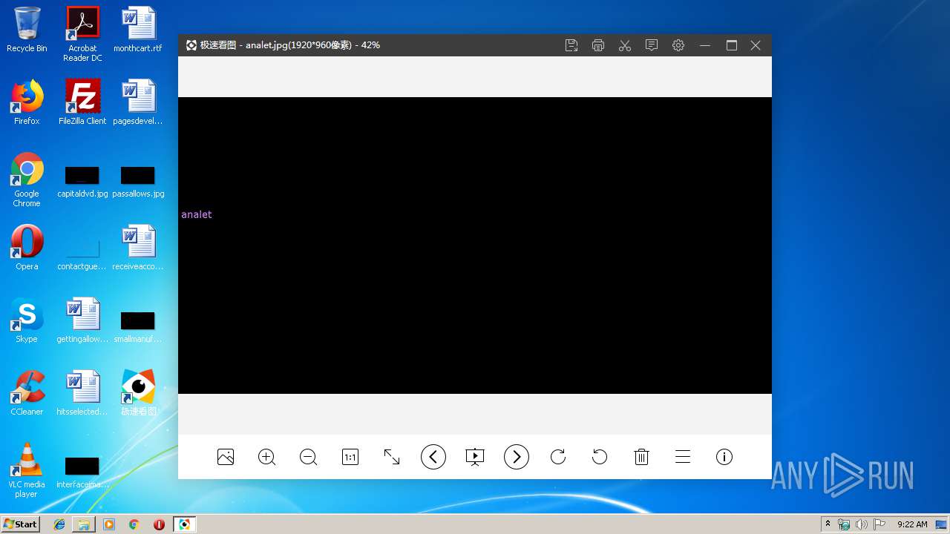Open viewer settings gear

pyautogui.click(x=678, y=45)
